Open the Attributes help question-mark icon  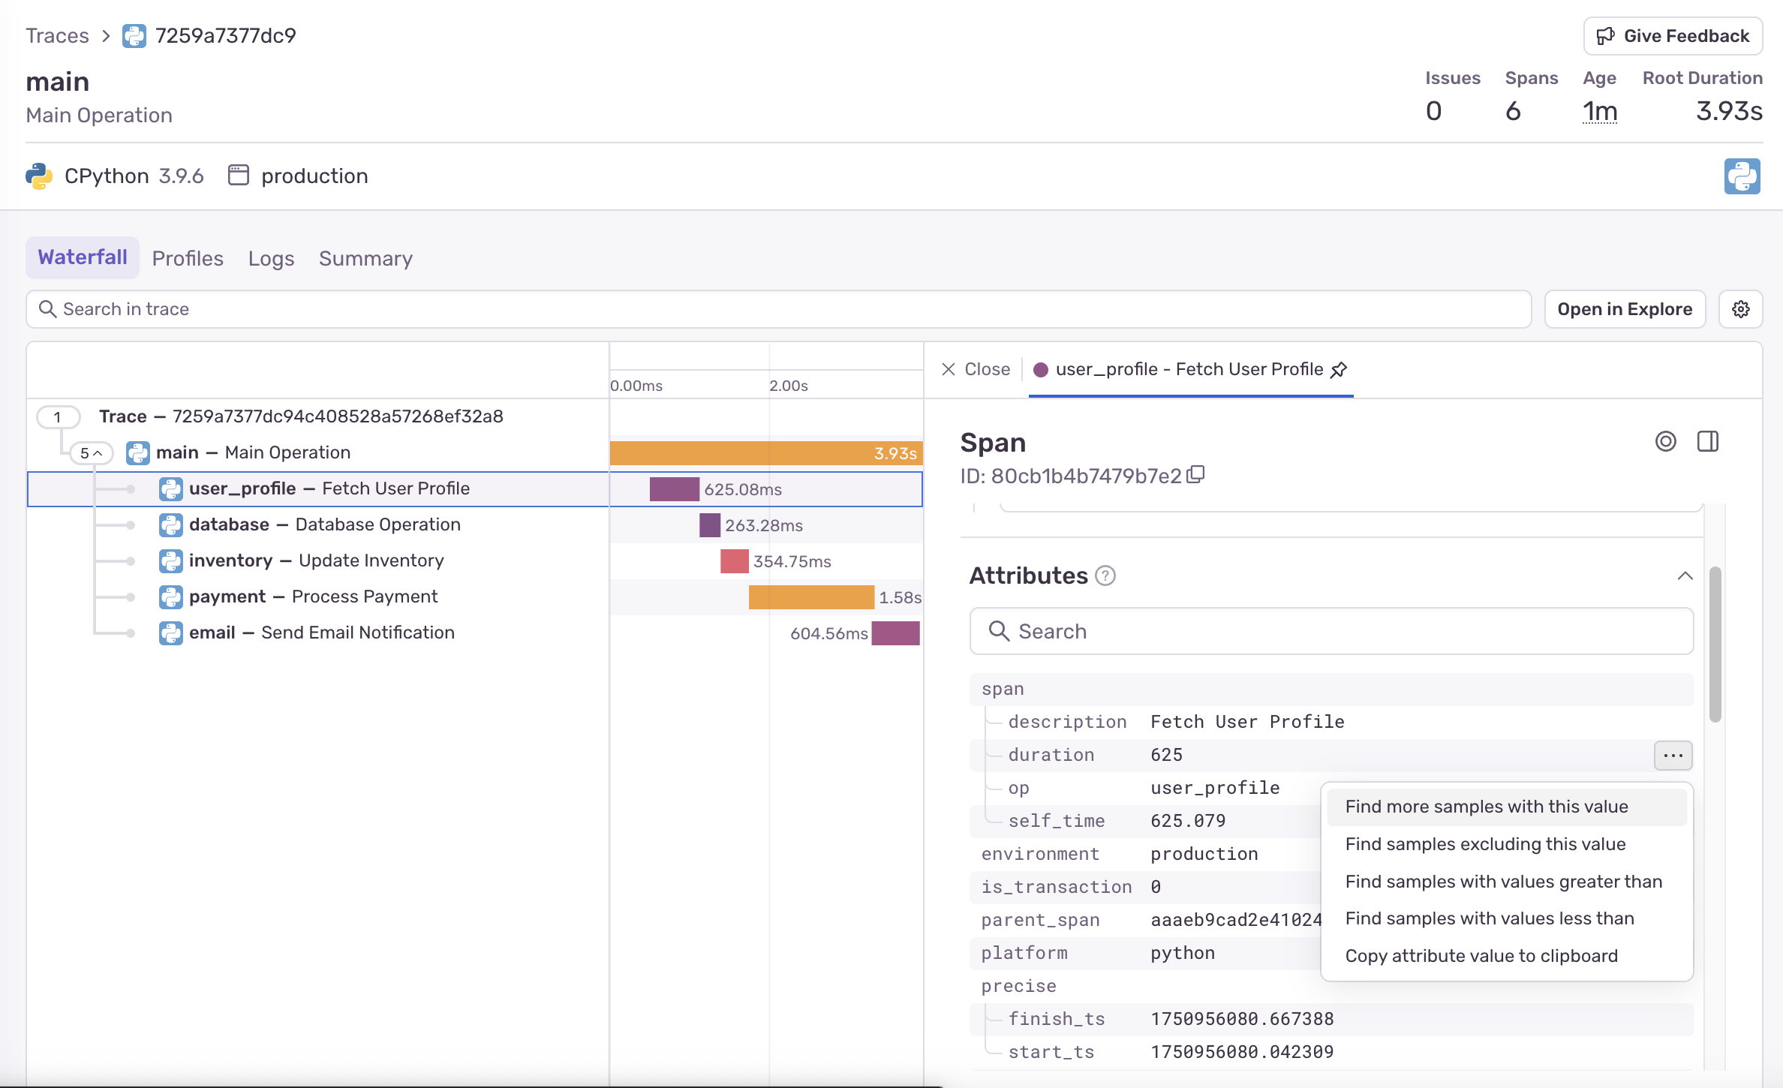pyautogui.click(x=1105, y=576)
